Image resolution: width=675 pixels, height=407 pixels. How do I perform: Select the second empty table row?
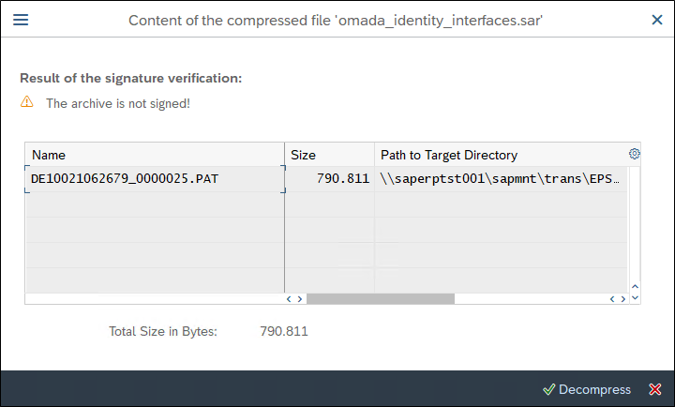[x=326, y=230]
